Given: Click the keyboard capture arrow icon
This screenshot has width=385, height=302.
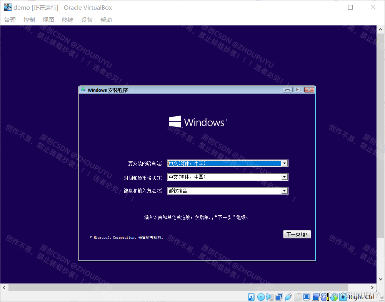Looking at the screenshot, I should click(343, 297).
